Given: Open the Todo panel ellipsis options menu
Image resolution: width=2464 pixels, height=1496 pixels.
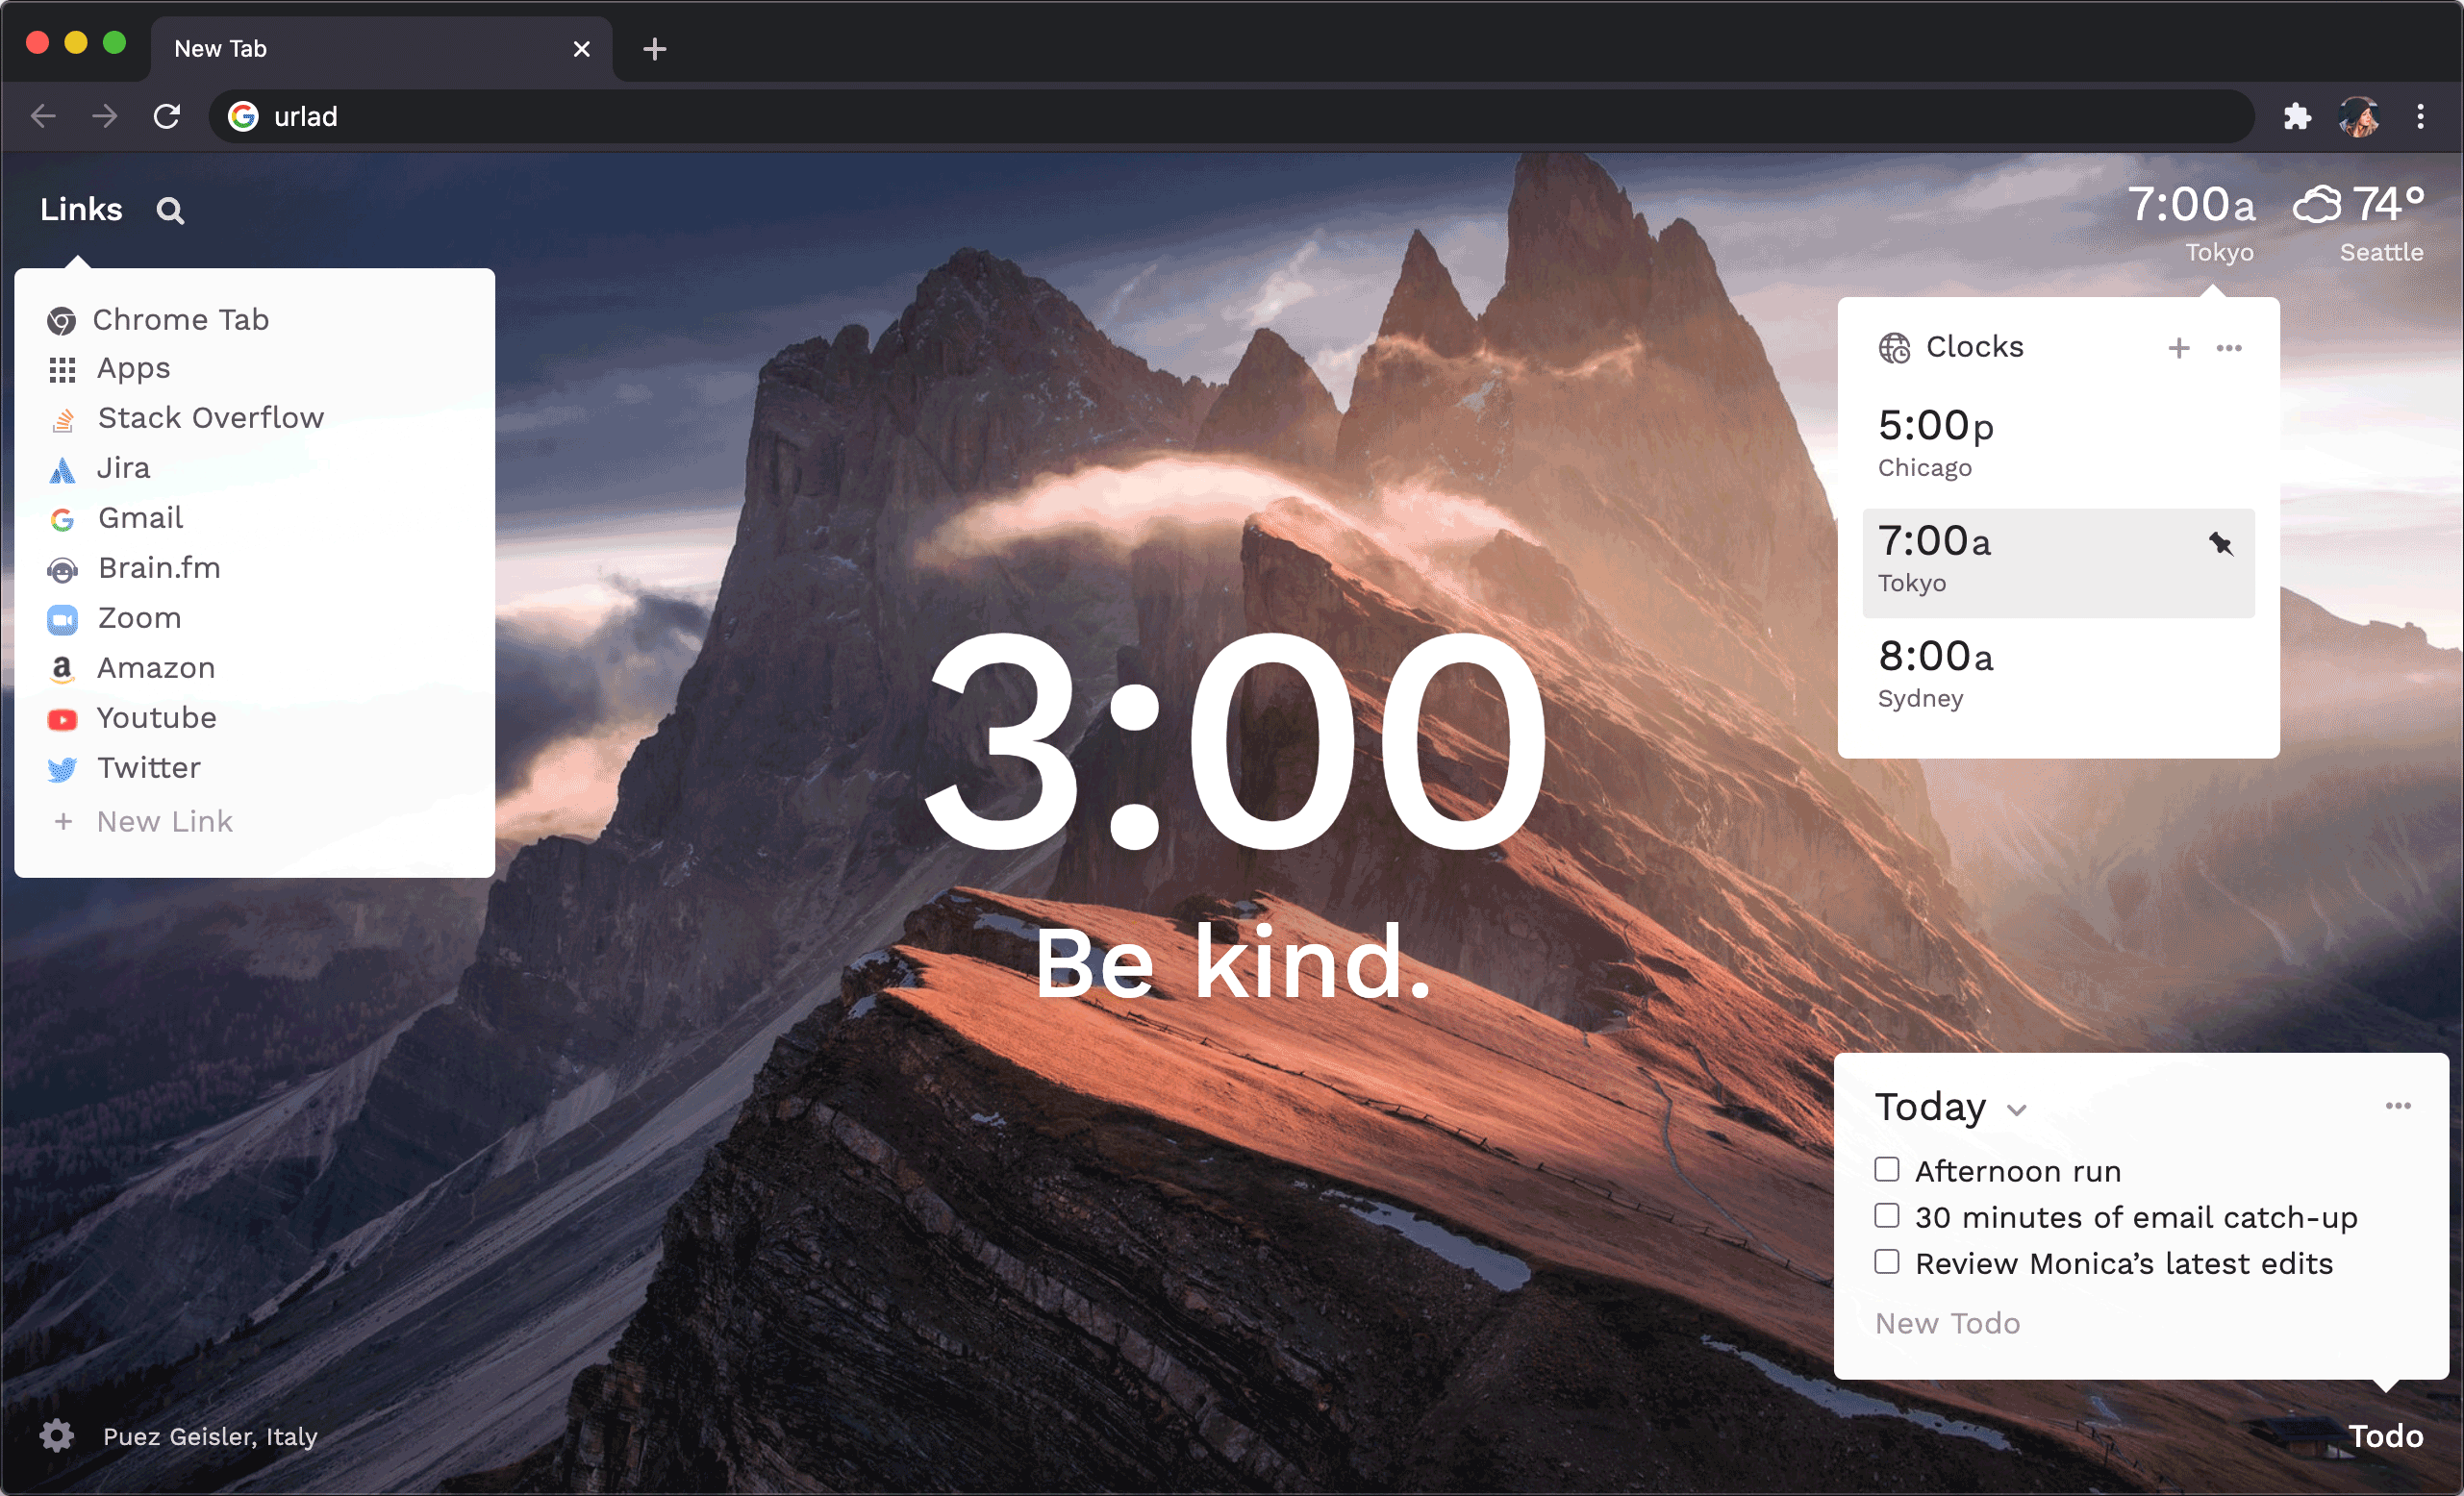Looking at the screenshot, I should point(2398,1106).
